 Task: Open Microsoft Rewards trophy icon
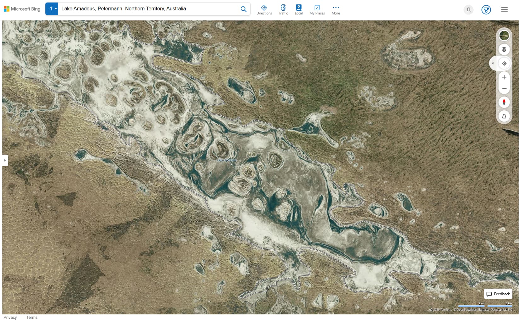tap(486, 10)
